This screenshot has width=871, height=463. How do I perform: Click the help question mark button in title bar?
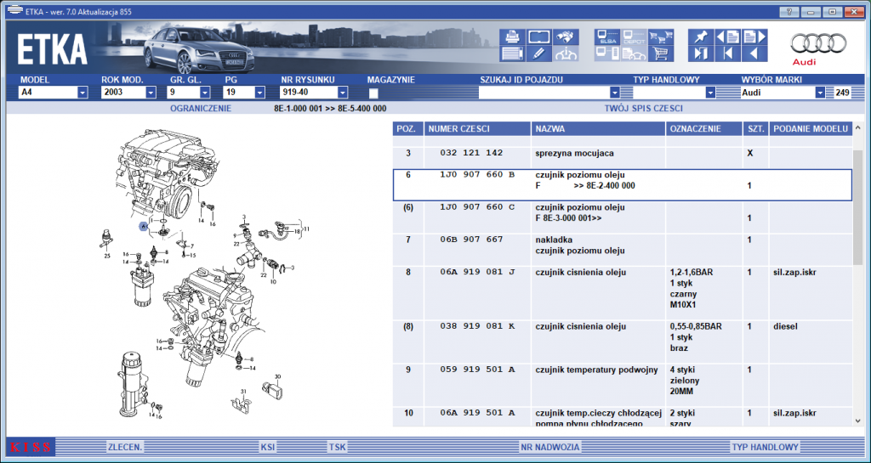point(789,12)
